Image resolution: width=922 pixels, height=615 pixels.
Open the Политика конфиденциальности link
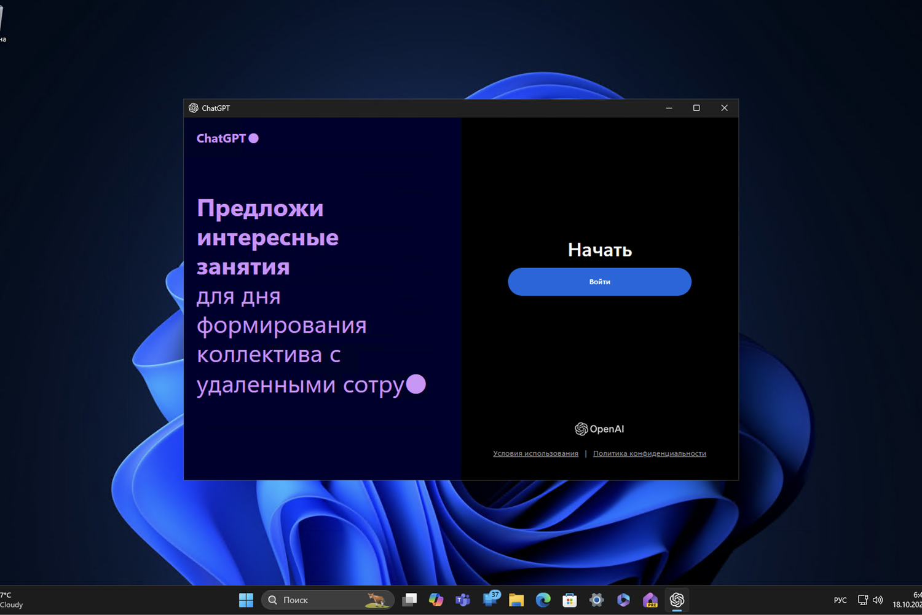tap(650, 453)
